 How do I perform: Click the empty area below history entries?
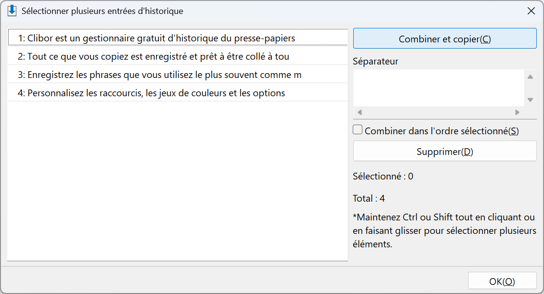tap(178, 181)
